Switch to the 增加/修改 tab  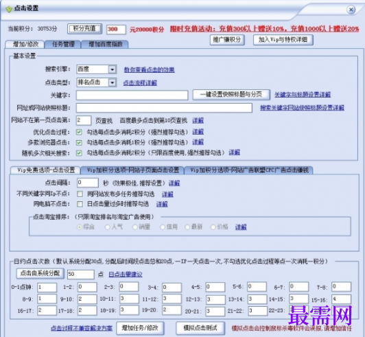click(x=25, y=44)
